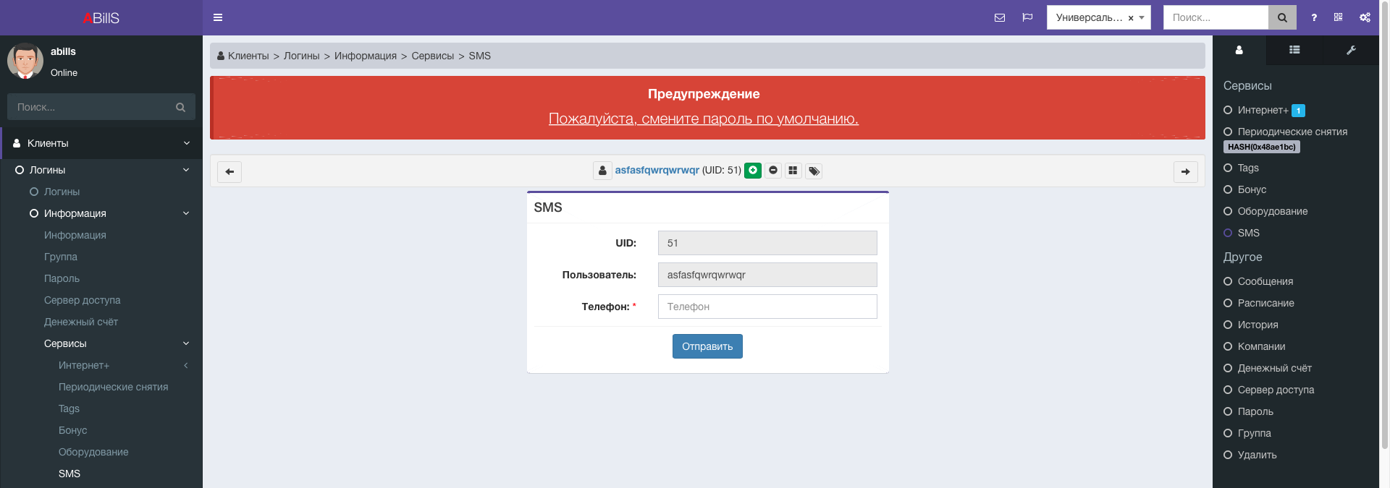Click the help question mark icon

click(1314, 17)
